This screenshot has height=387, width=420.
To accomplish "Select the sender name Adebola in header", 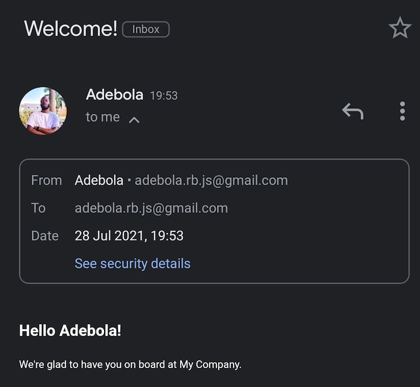I will tap(114, 94).
